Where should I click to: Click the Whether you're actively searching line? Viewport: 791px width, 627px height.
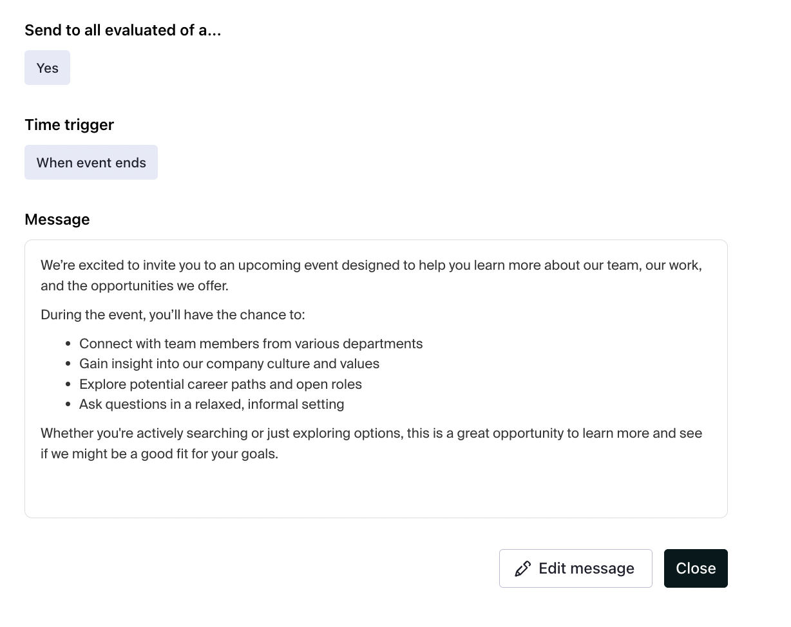click(x=371, y=433)
